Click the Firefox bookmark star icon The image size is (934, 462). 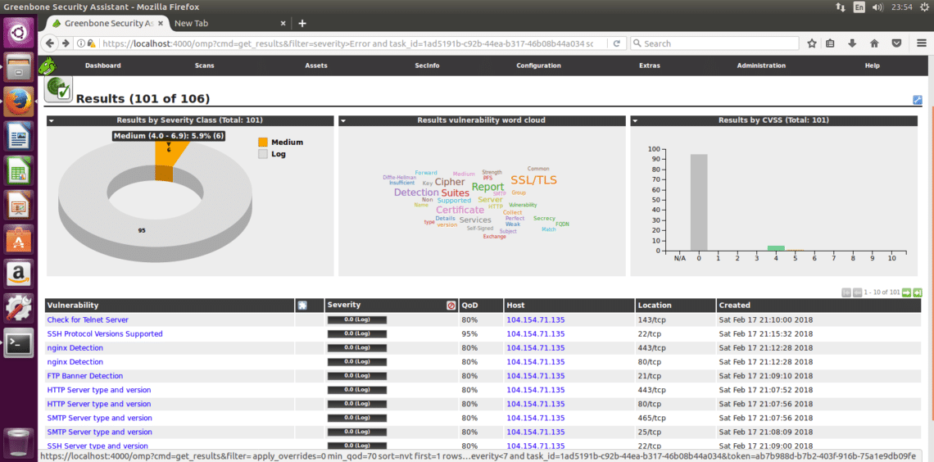click(812, 43)
